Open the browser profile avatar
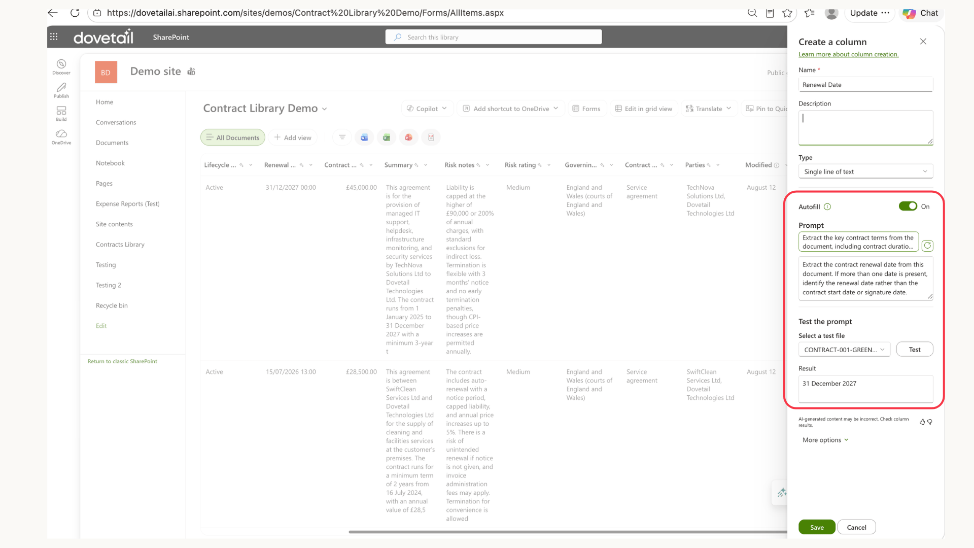This screenshot has height=548, width=974. coord(831,13)
